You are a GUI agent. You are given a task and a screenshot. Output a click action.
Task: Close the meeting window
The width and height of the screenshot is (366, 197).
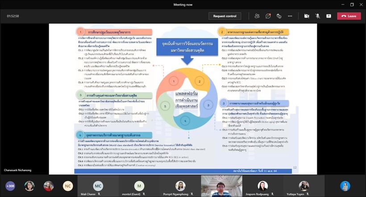(x=362, y=4)
